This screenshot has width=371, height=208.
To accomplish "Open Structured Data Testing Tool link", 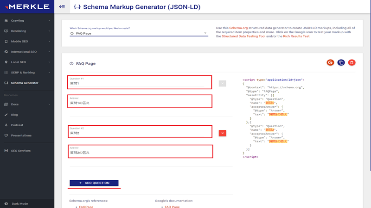I will tap(243, 37).
